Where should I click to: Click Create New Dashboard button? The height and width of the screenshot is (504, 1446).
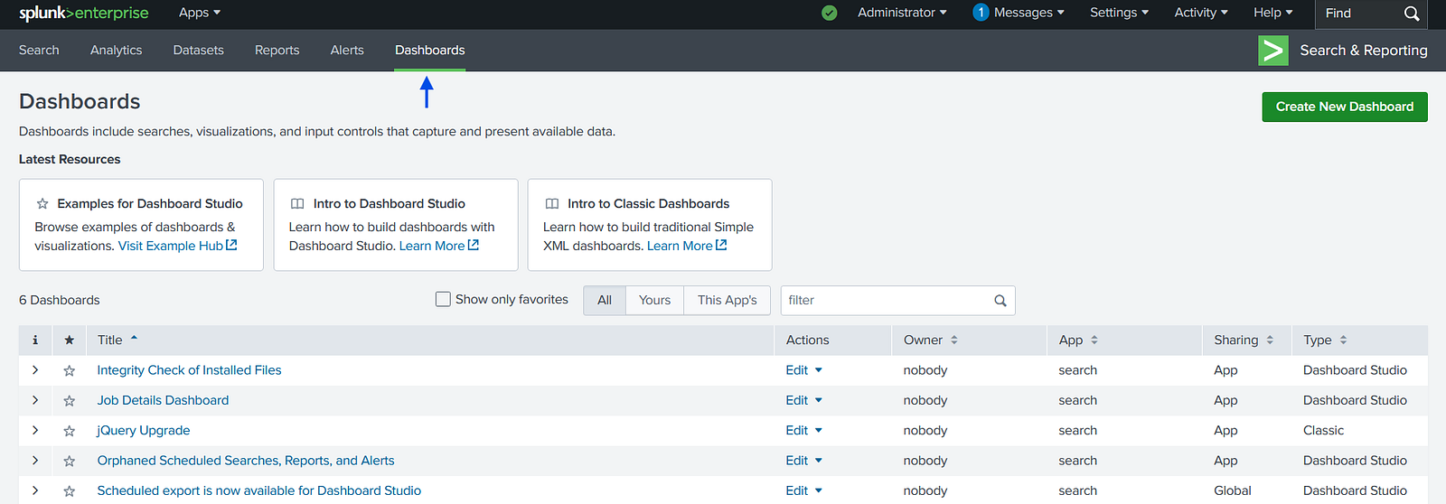[1345, 107]
